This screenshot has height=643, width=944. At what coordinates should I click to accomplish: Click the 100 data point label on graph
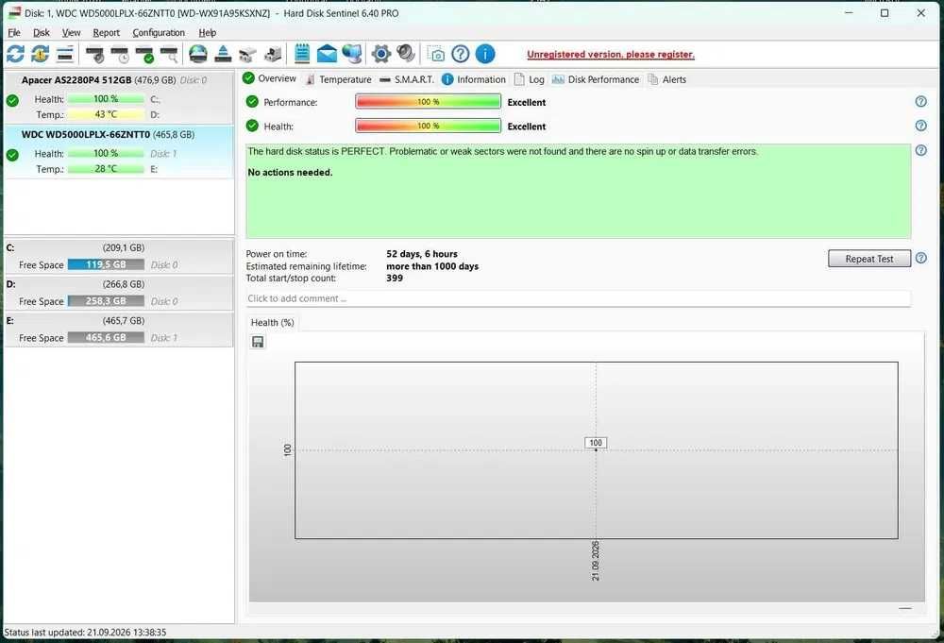[x=596, y=443]
